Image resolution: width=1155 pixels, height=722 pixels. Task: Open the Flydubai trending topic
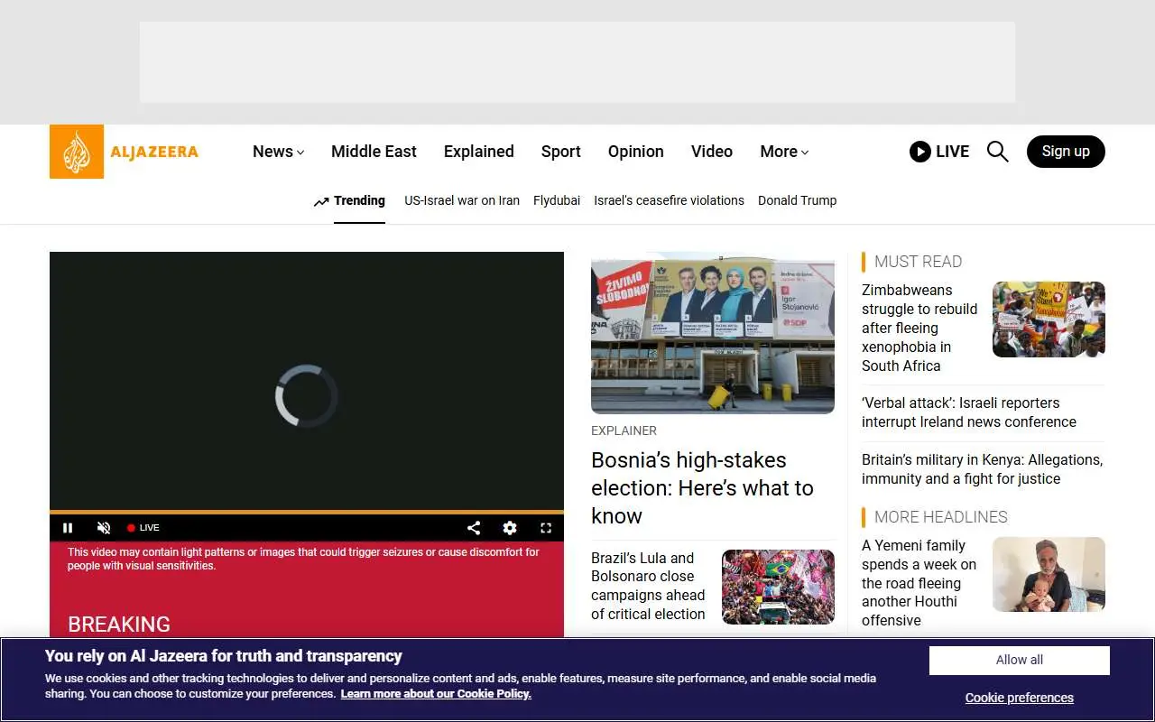tap(557, 200)
